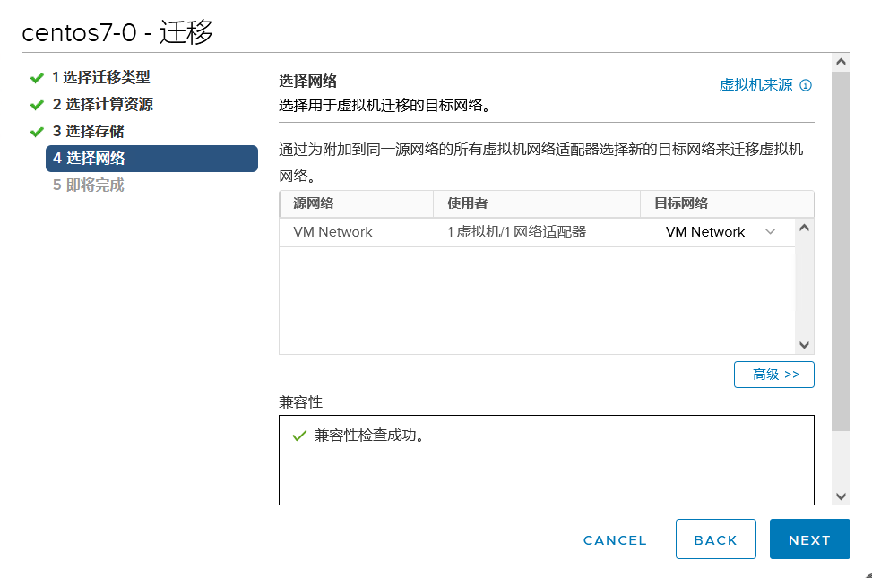Click the green checkmark beside 选择迁移类型

pos(37,78)
